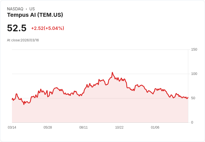This screenshot has height=142, width=205.
Task: Click the current price 52.5
Action: 17,28
